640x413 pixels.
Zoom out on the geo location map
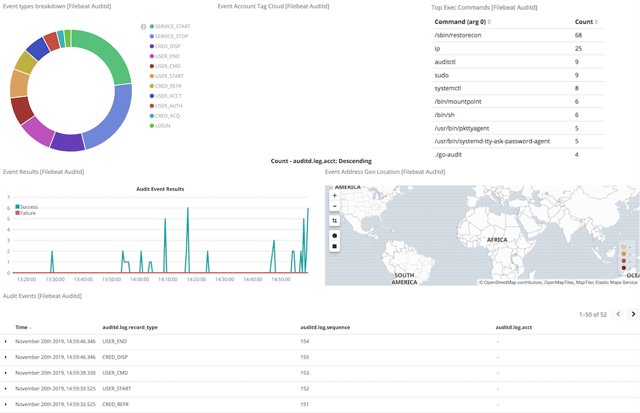click(x=334, y=206)
